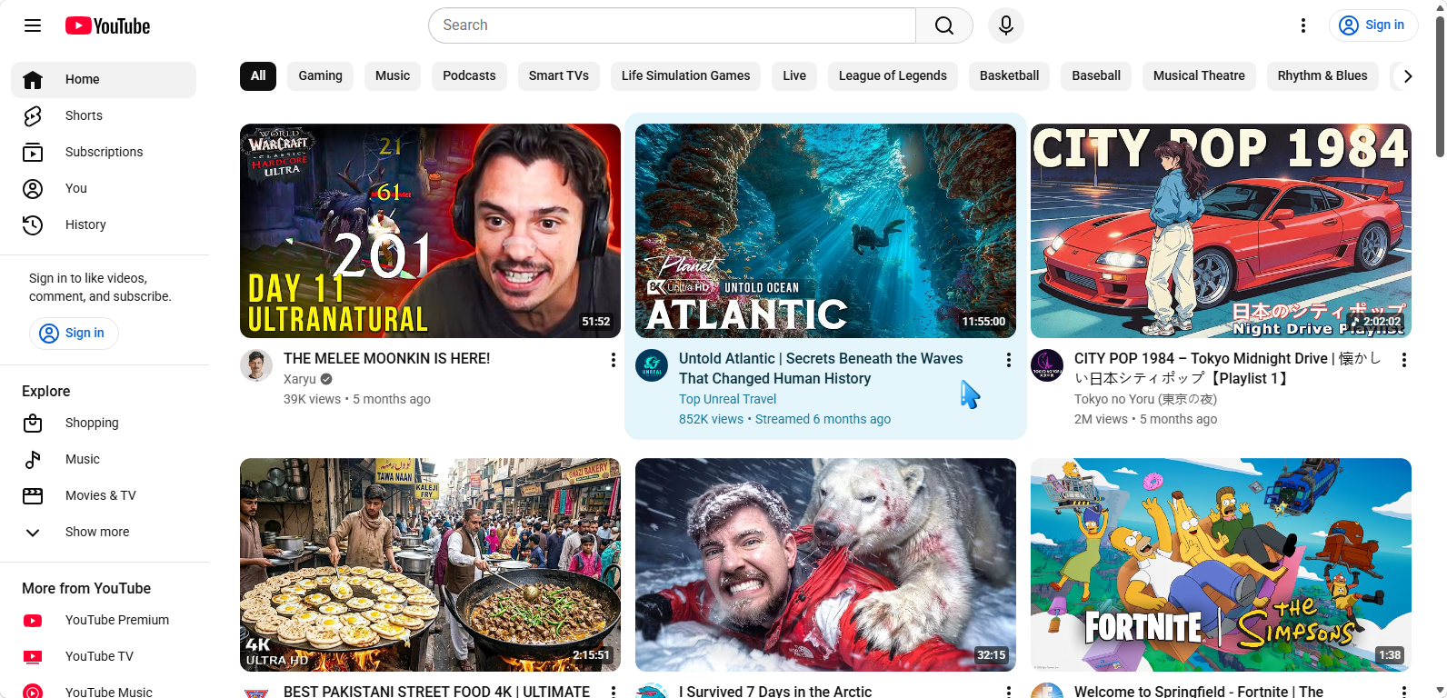Open Xaryu channel avatar
This screenshot has width=1447, height=698.
pyautogui.click(x=256, y=365)
